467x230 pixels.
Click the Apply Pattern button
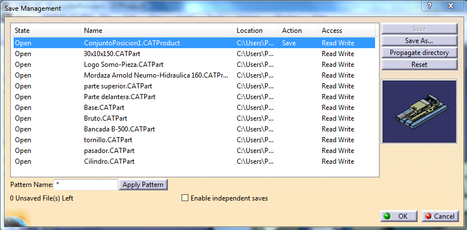(143, 185)
